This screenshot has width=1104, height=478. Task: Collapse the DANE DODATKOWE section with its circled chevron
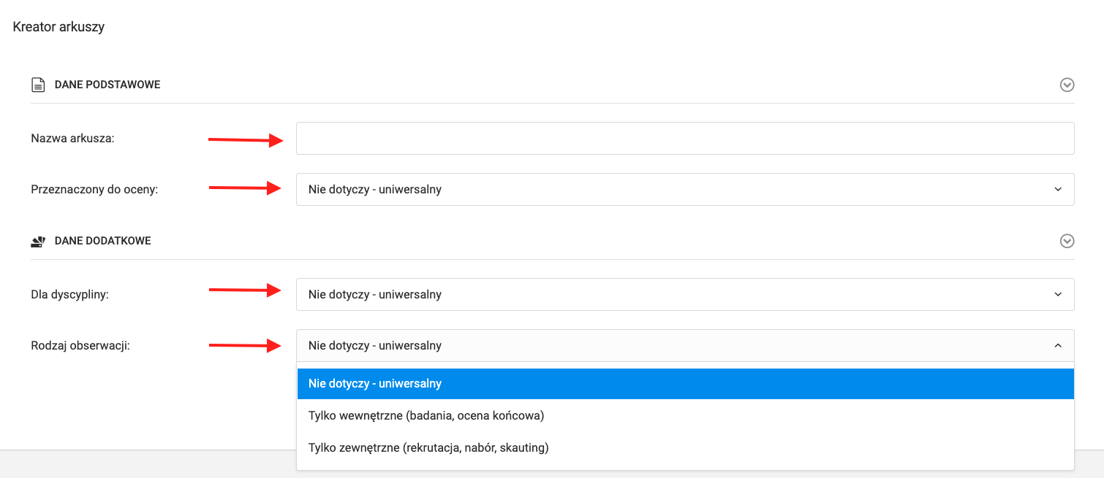click(x=1067, y=241)
